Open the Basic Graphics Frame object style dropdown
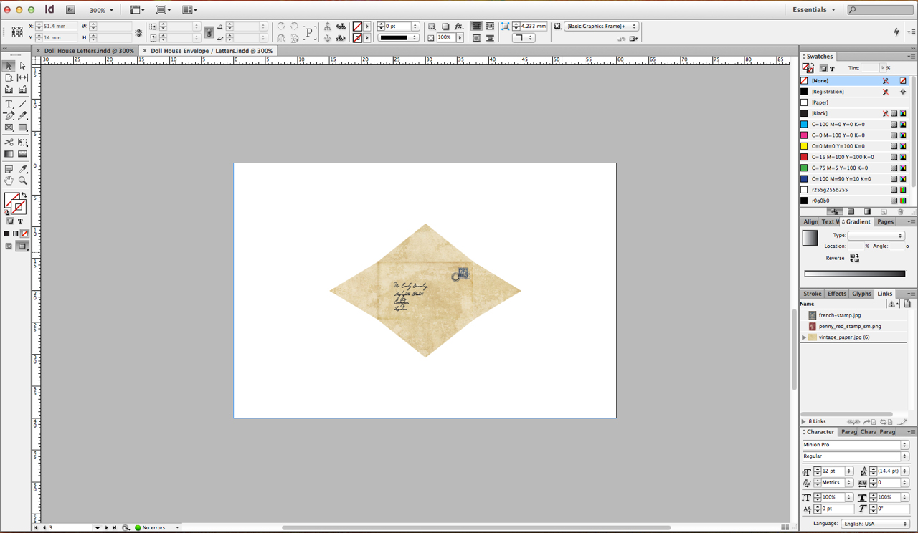This screenshot has width=918, height=533. pos(601,27)
